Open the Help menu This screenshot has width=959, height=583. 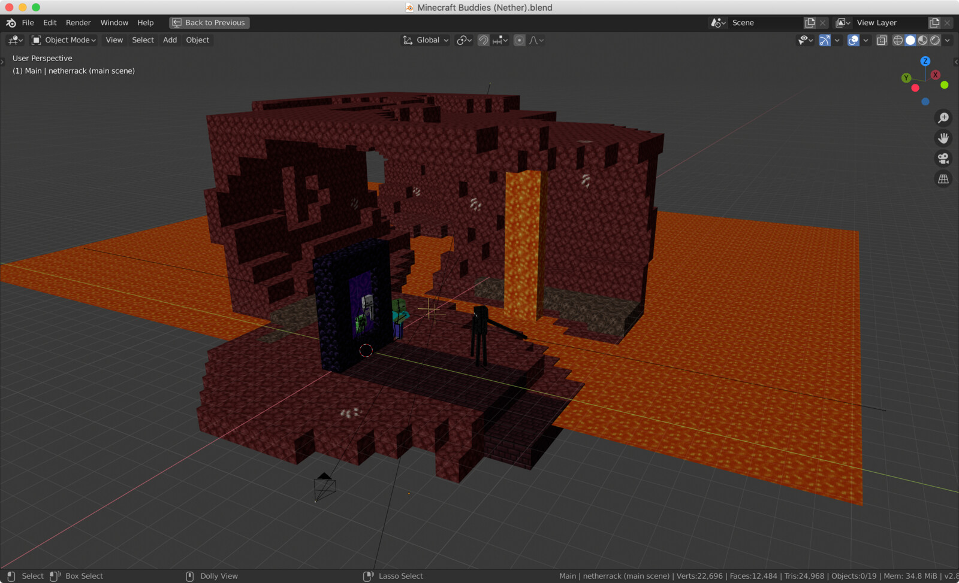tap(146, 23)
